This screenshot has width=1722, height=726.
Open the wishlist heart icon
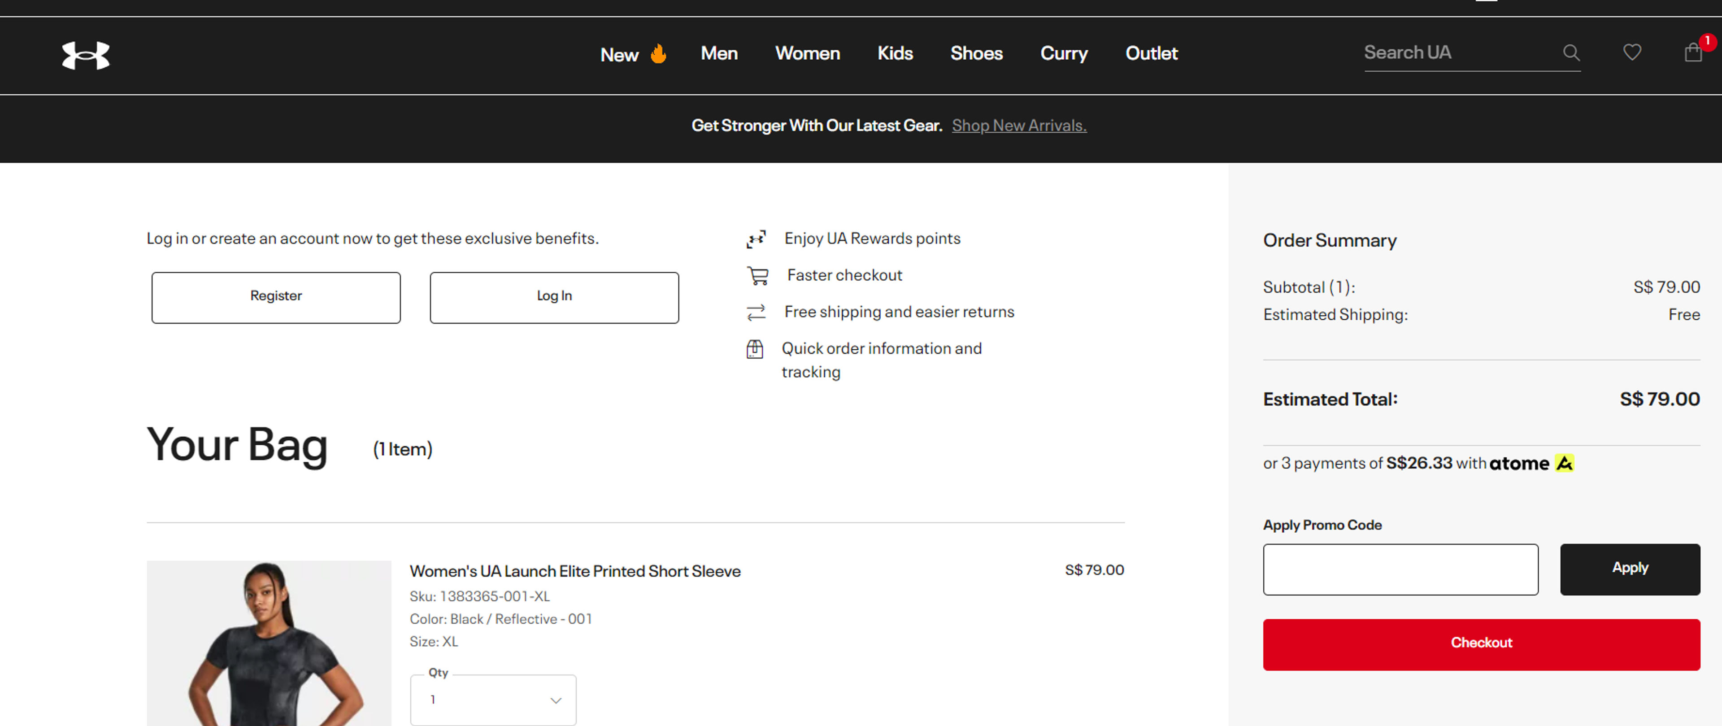pos(1632,52)
